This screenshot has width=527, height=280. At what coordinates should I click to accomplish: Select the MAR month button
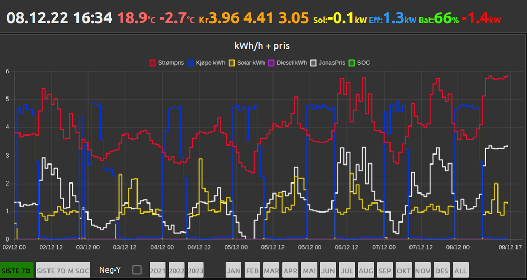click(x=271, y=270)
